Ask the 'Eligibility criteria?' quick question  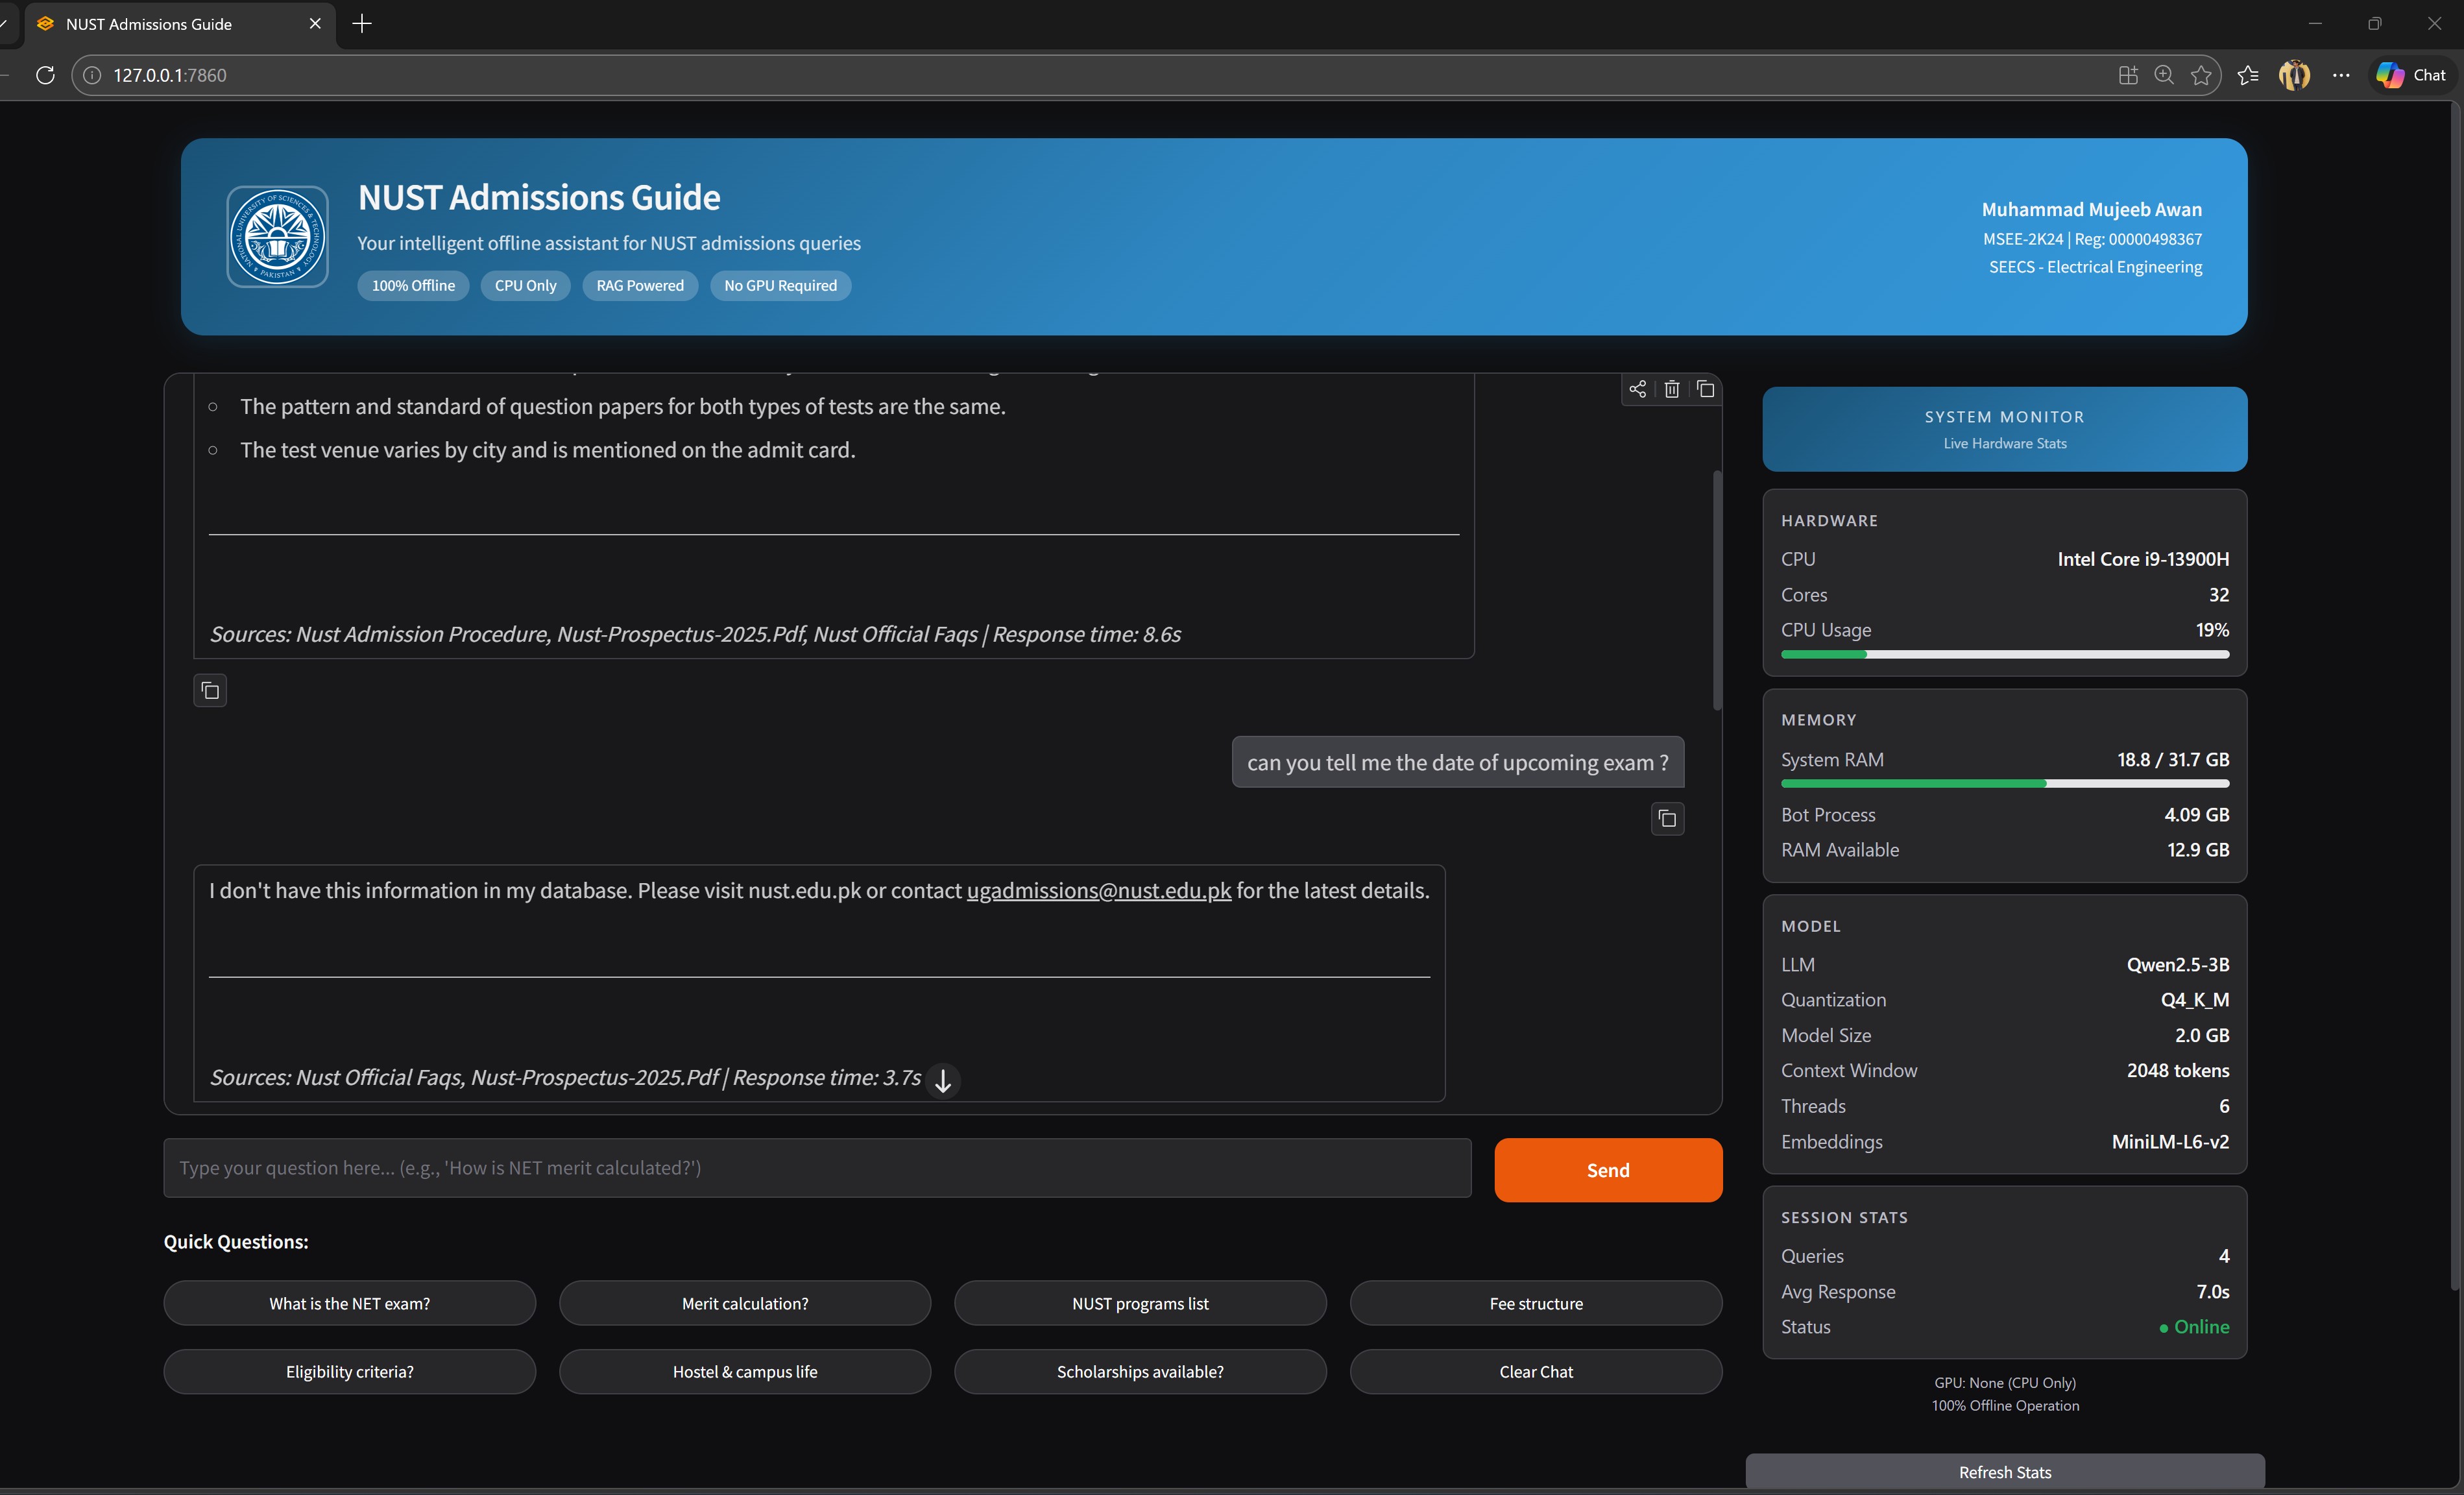pos(350,1371)
